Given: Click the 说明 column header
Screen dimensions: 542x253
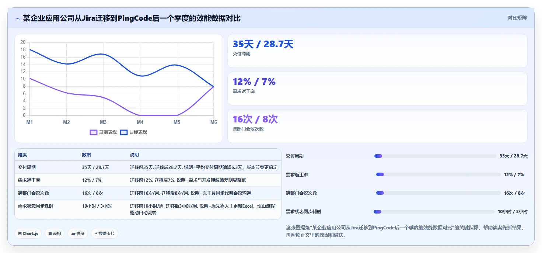Looking at the screenshot, I should [134, 155].
